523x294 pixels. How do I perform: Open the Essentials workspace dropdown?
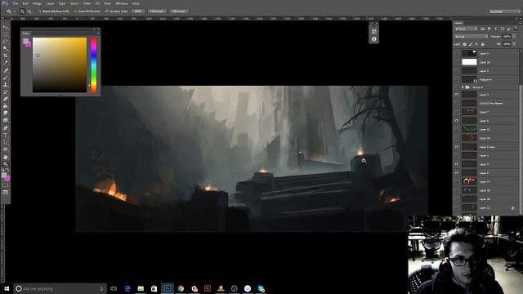505,11
